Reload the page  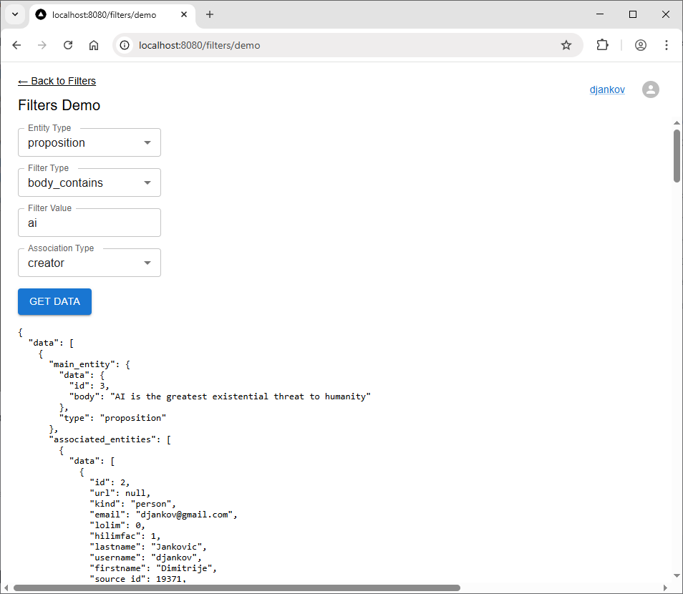coord(68,45)
